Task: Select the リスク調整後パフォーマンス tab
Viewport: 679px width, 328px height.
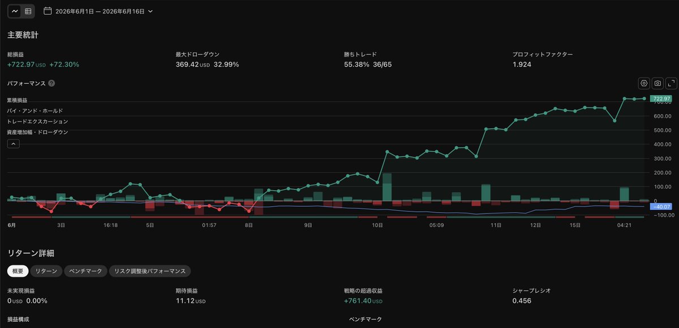Action: [150, 271]
